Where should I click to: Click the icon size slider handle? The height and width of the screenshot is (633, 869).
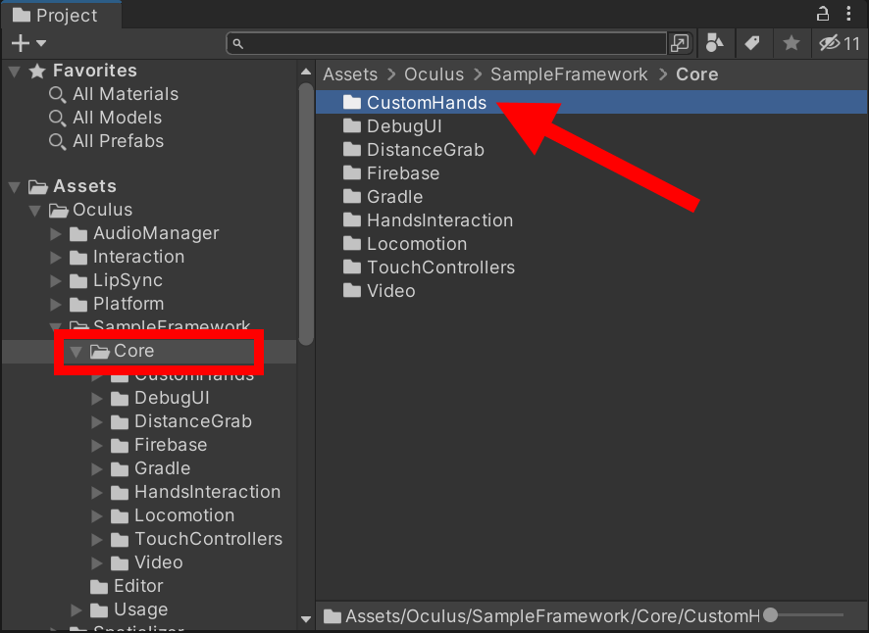coord(770,614)
